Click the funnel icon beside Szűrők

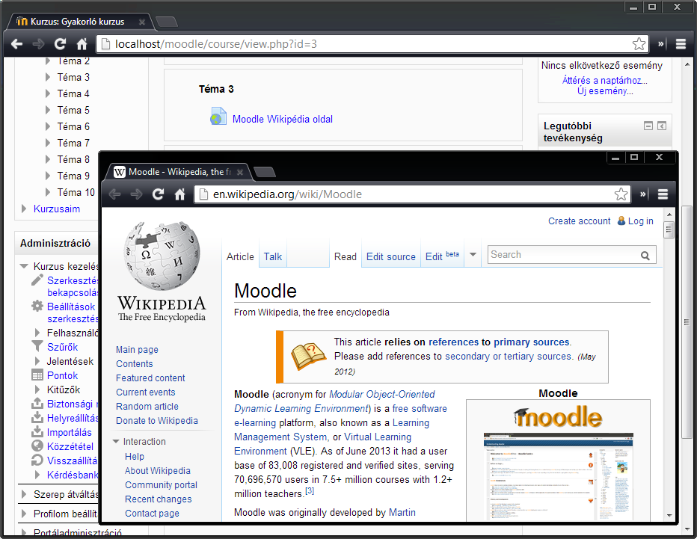pos(37,346)
